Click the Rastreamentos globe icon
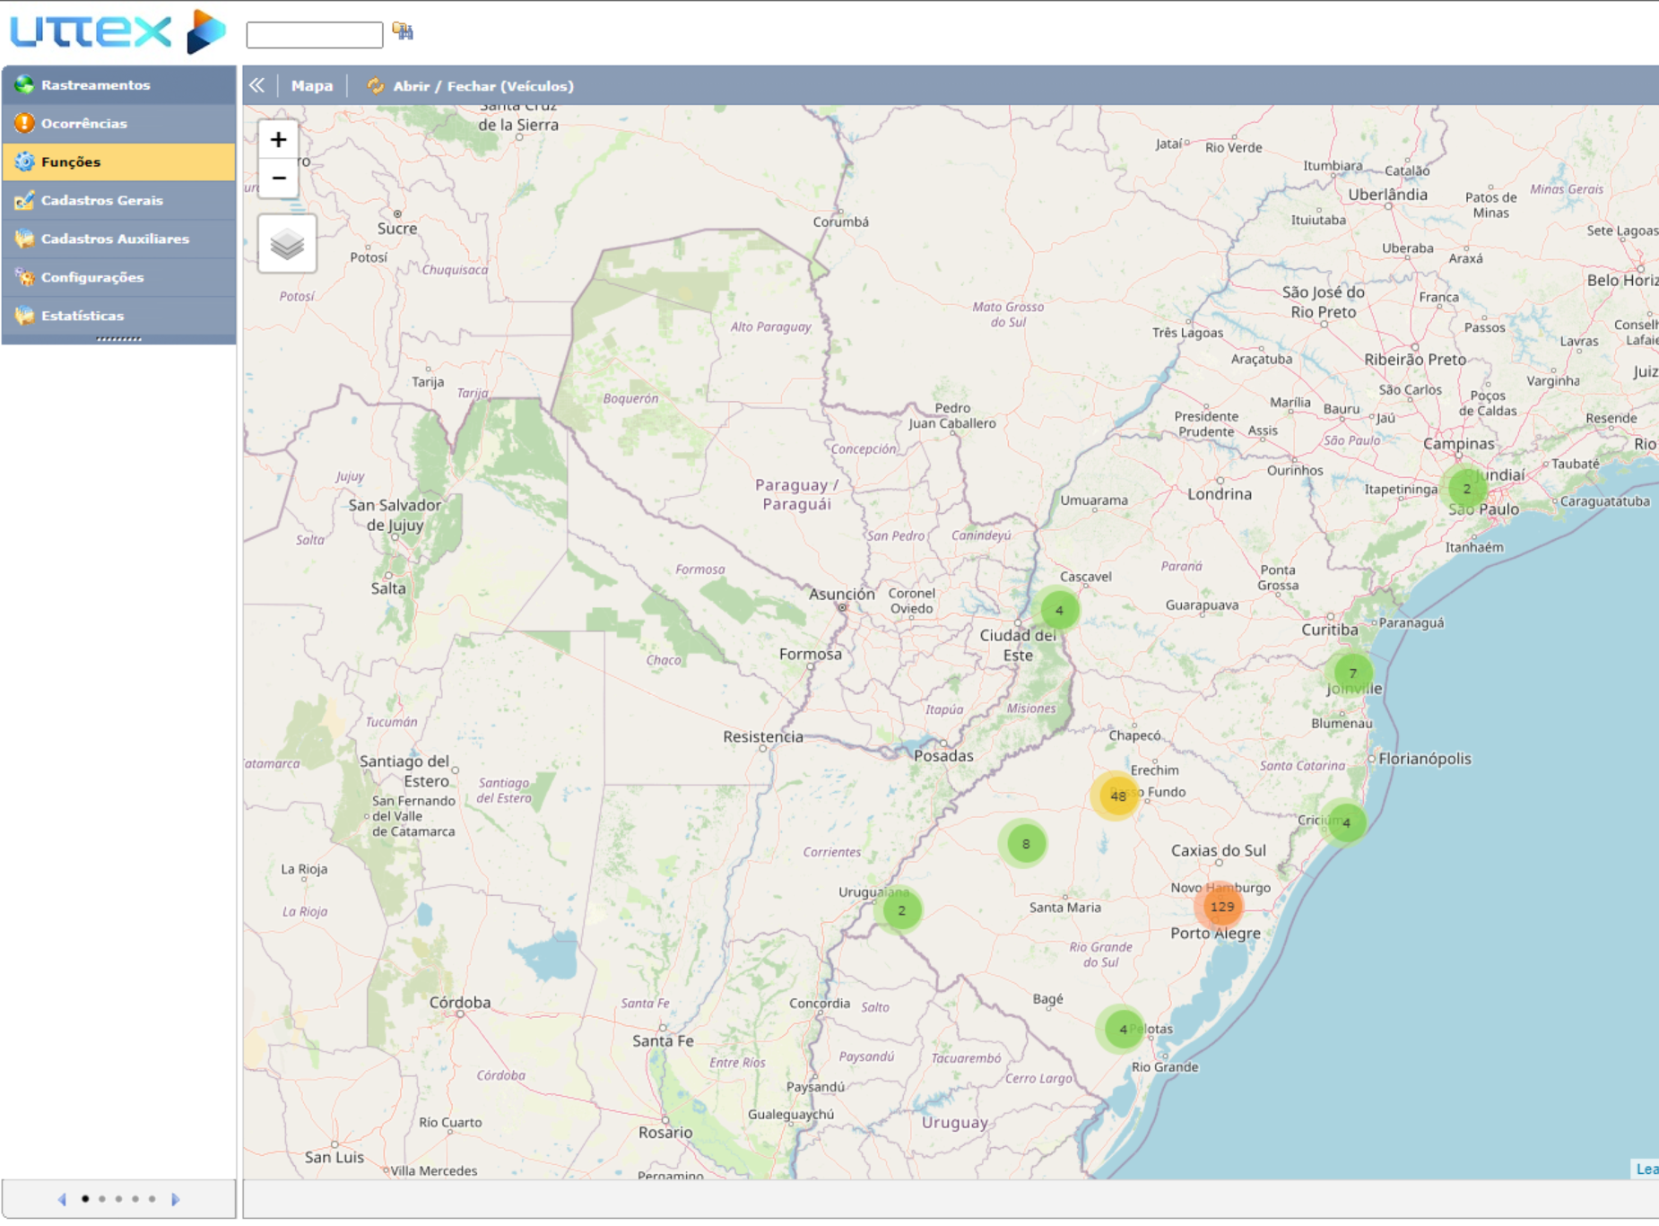The height and width of the screenshot is (1226, 1659). point(24,85)
